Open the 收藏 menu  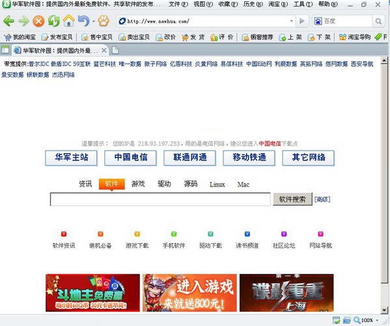[x=228, y=4]
